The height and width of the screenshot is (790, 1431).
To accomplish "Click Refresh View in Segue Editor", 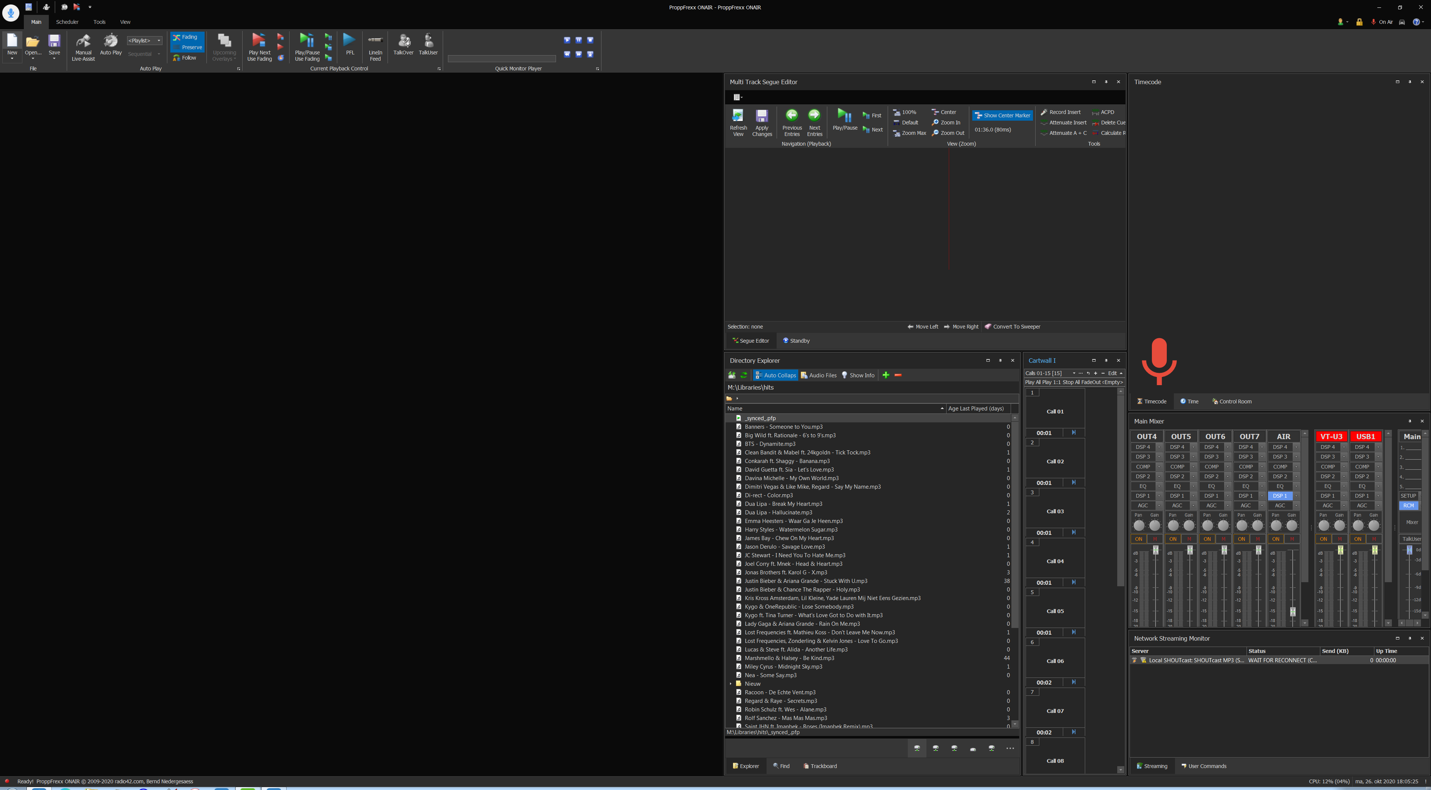I will (738, 123).
